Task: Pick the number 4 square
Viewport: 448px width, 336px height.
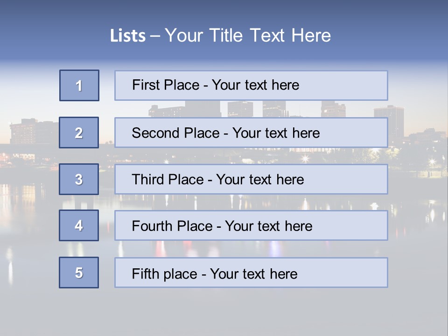Action: (79, 225)
